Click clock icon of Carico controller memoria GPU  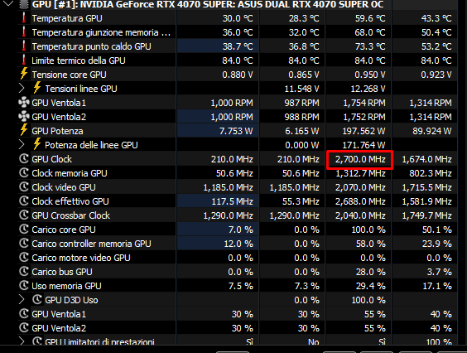[x=24, y=243]
